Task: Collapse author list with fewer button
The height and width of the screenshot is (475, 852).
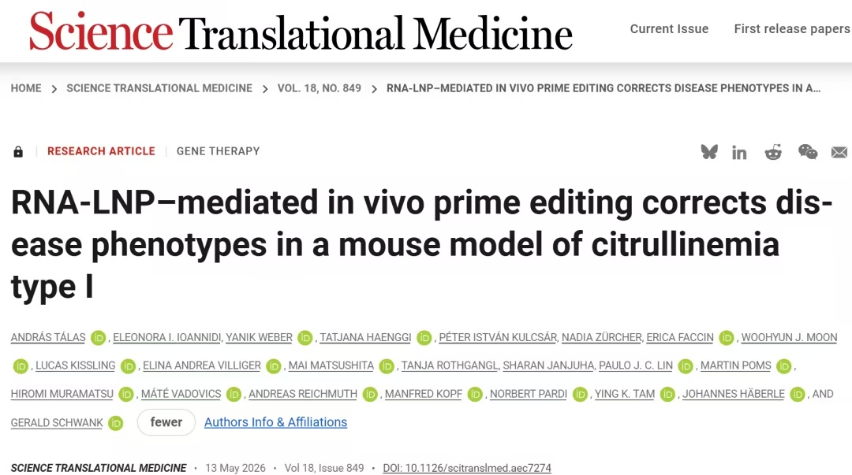Action: tap(166, 422)
